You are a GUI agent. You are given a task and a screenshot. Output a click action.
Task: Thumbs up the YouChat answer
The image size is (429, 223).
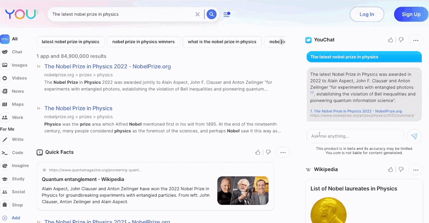[390, 40]
